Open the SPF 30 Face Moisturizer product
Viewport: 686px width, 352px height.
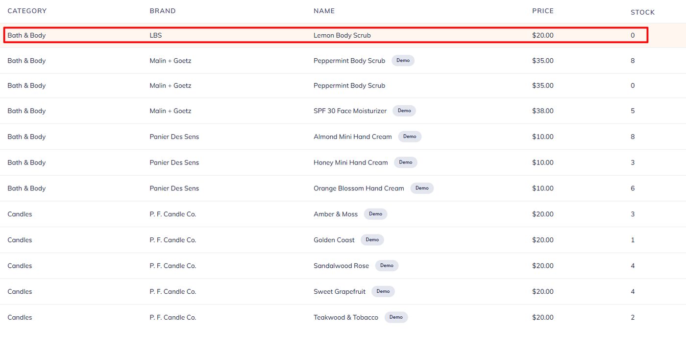pos(350,111)
